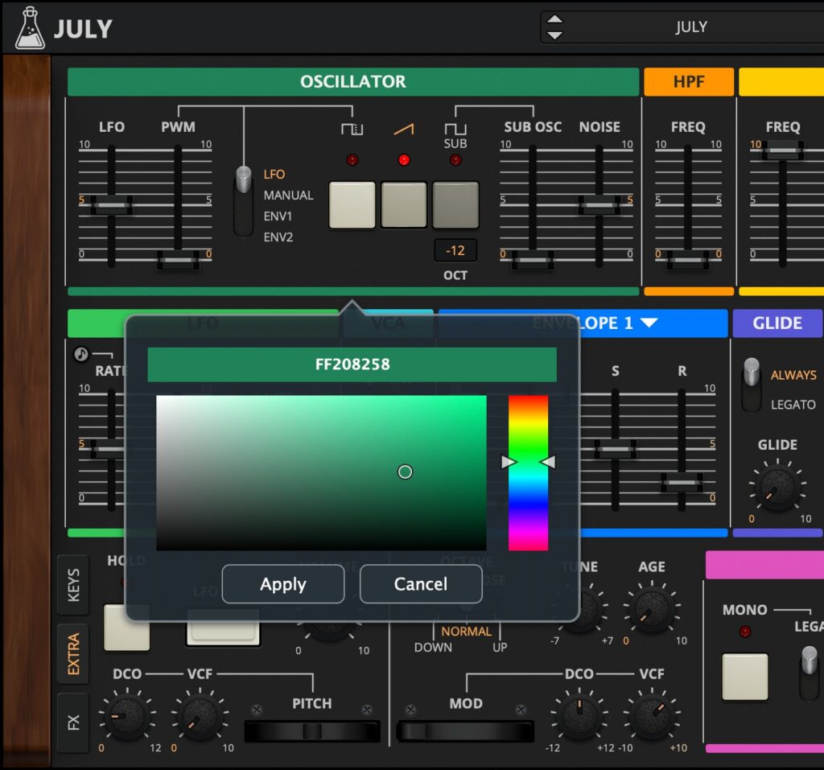
Task: Click the Age knob
Action: [x=651, y=609]
